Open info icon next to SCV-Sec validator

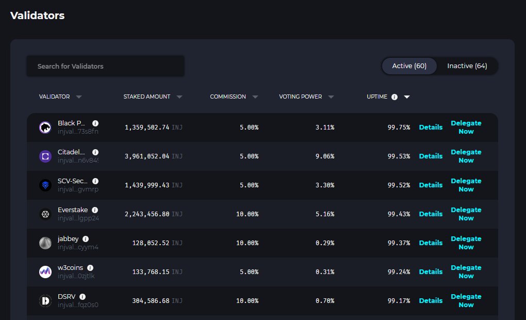click(95, 181)
